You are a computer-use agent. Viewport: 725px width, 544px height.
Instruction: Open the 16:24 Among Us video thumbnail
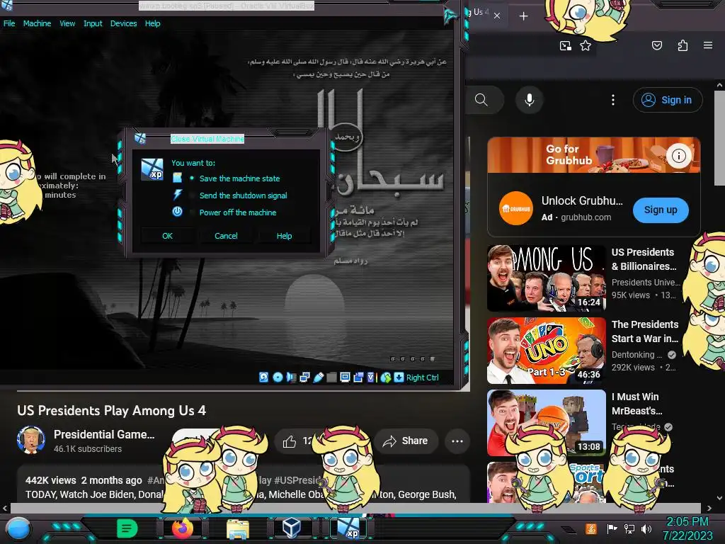(546, 278)
